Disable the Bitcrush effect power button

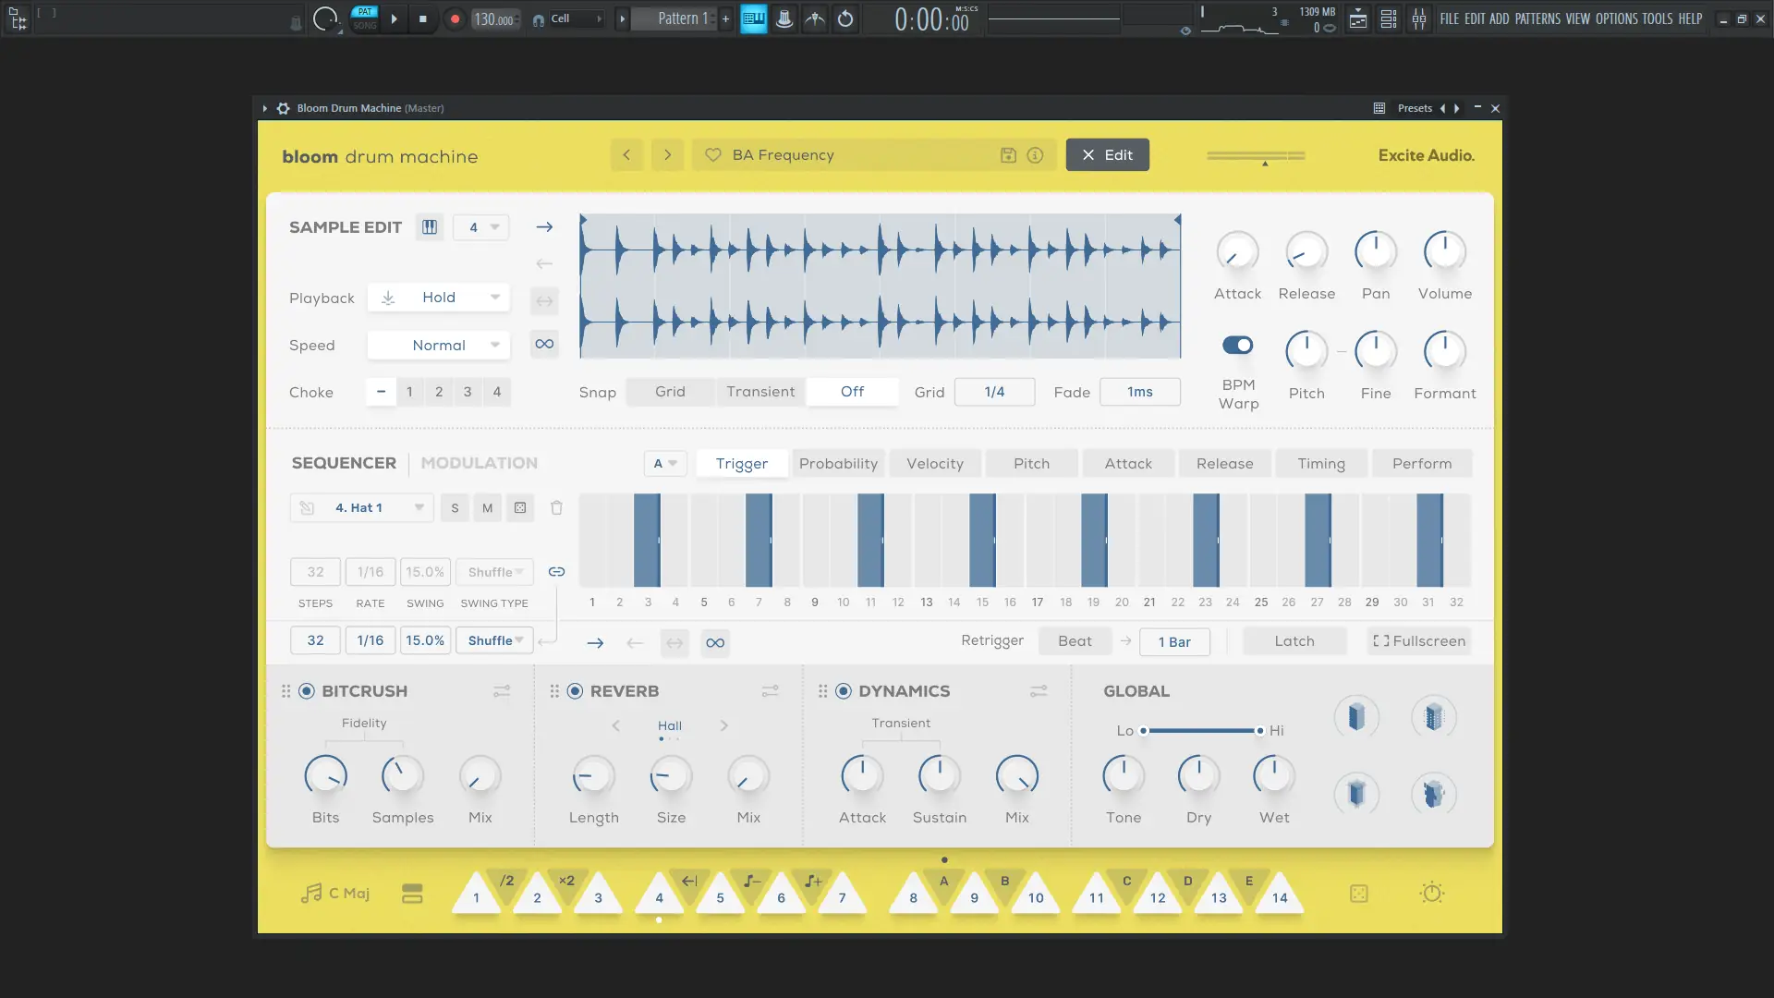pyautogui.click(x=307, y=691)
